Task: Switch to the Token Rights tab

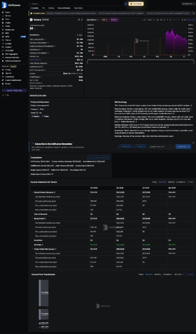Action: pos(78,8)
